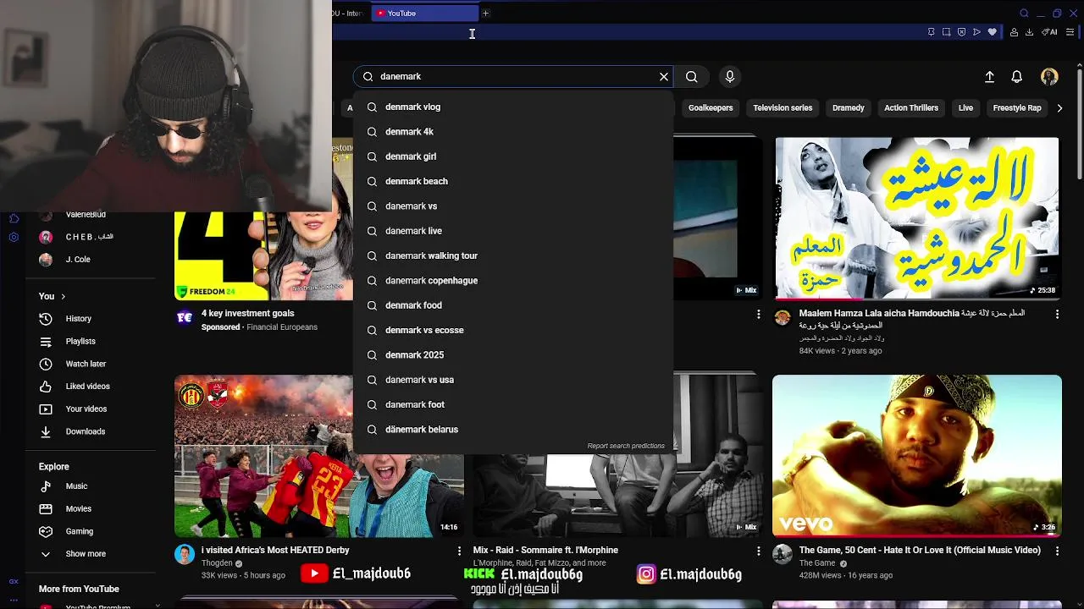Open the browser tab search icon
Image resolution: width=1084 pixels, height=609 pixels.
[1024, 14]
